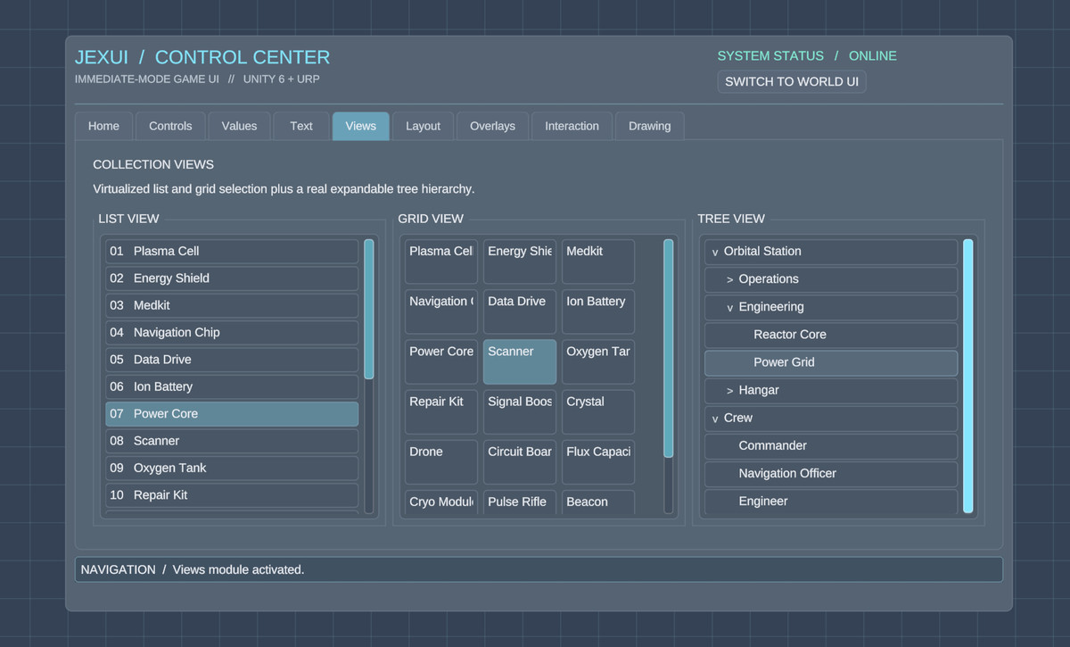
Task: Click the tree view scrollbar
Action: [968, 376]
